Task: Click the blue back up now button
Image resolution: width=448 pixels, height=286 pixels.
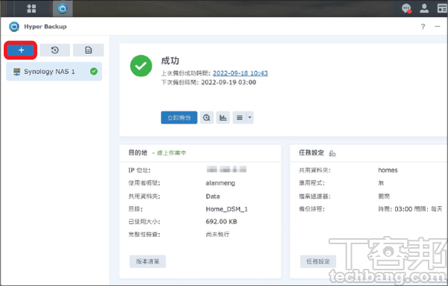Action: tap(179, 117)
